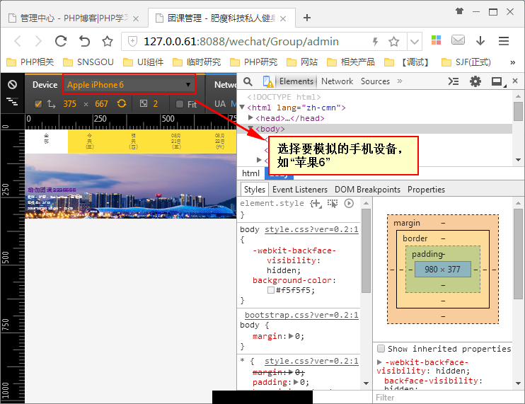Image resolution: width=525 pixels, height=404 pixels.
Task: Click the favorite star inside address bar
Action: pyautogui.click(x=393, y=42)
